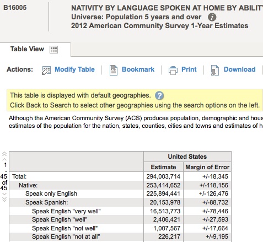Image resolution: width=263 pixels, height=242 pixels.
Task: Click margin of error +/-17,664
Action: tap(215, 228)
